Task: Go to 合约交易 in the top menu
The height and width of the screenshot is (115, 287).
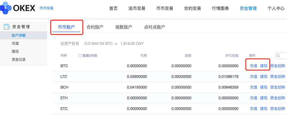Action: coord(193,8)
